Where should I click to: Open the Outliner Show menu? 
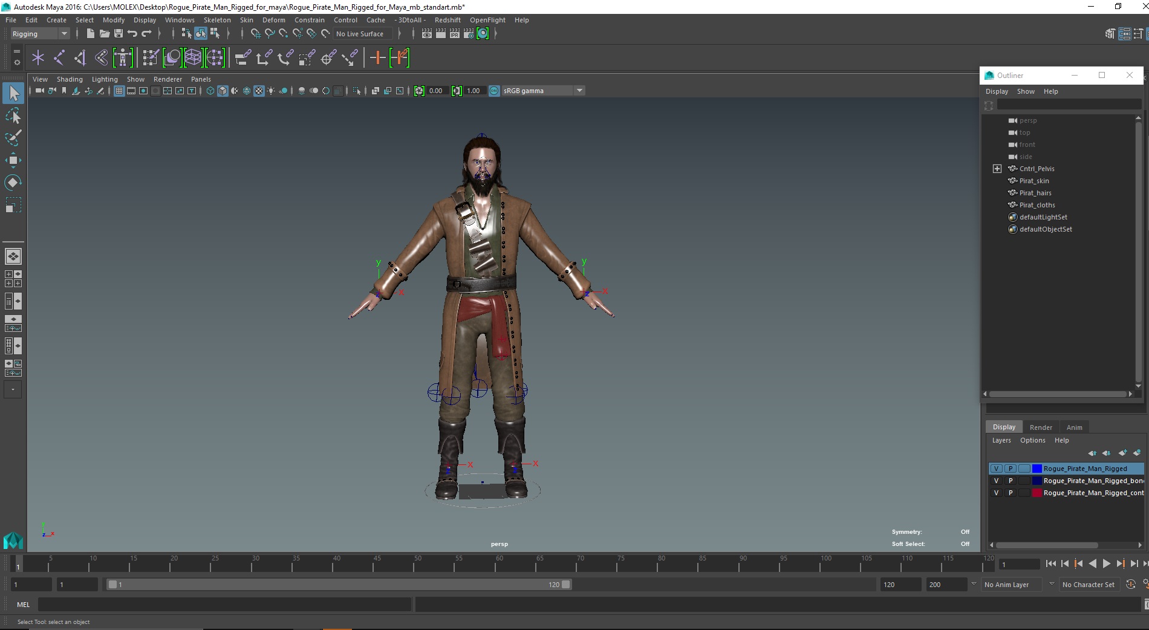click(x=1026, y=91)
